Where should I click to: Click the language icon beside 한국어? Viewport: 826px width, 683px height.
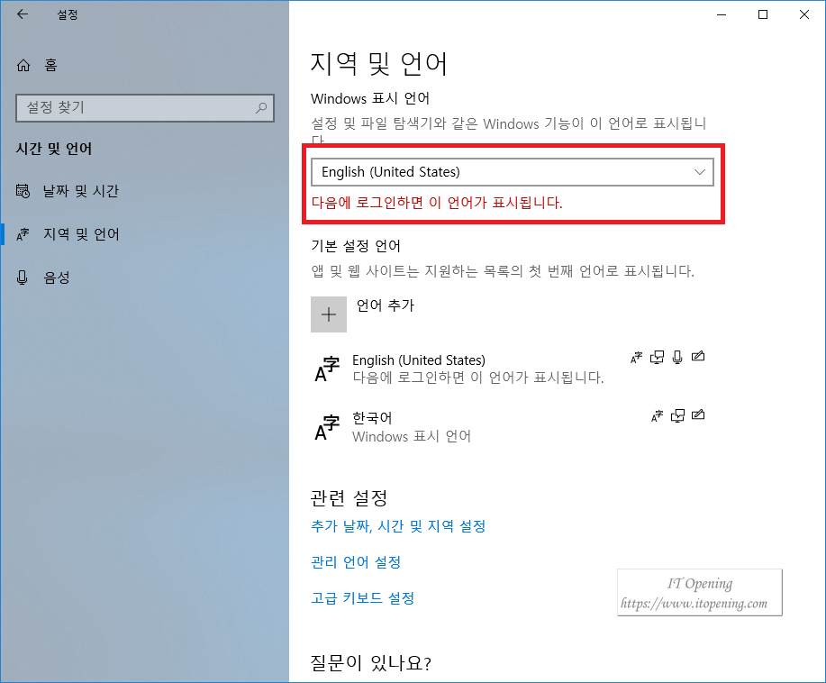pos(327,427)
